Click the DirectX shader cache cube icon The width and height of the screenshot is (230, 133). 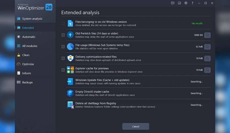[x=70, y=93]
